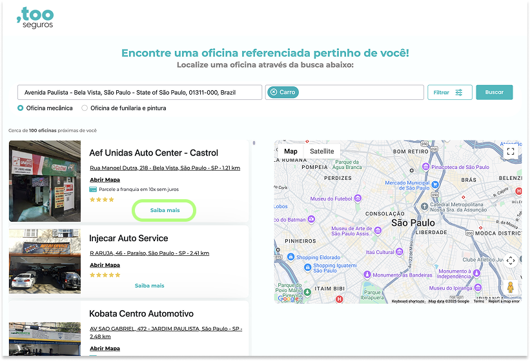530x361 pixels.
Task: Click Shopping Iguatemi map marker
Action: coord(307,268)
